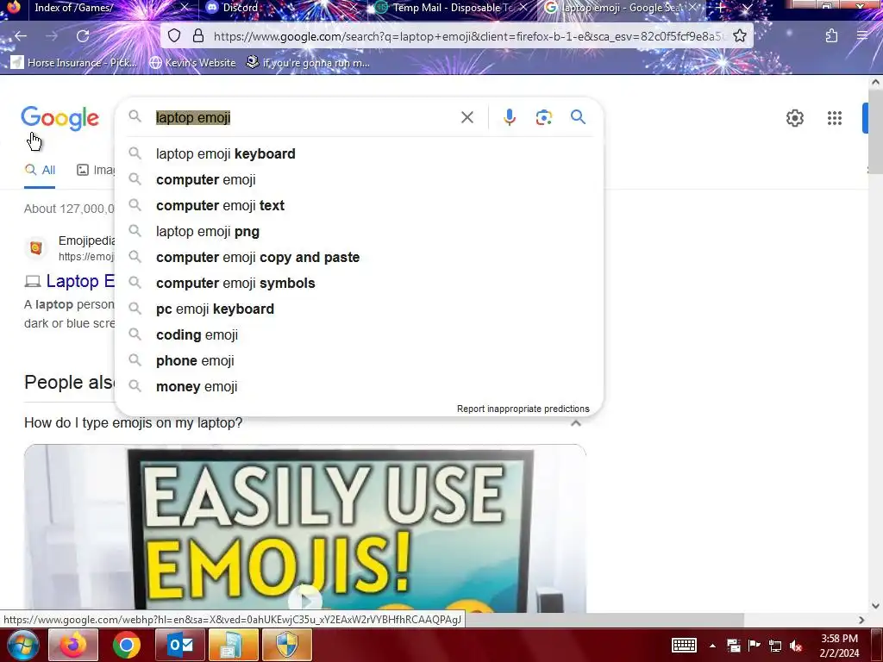Choose suggestion 'computer emoji copy and paste'

click(359, 257)
